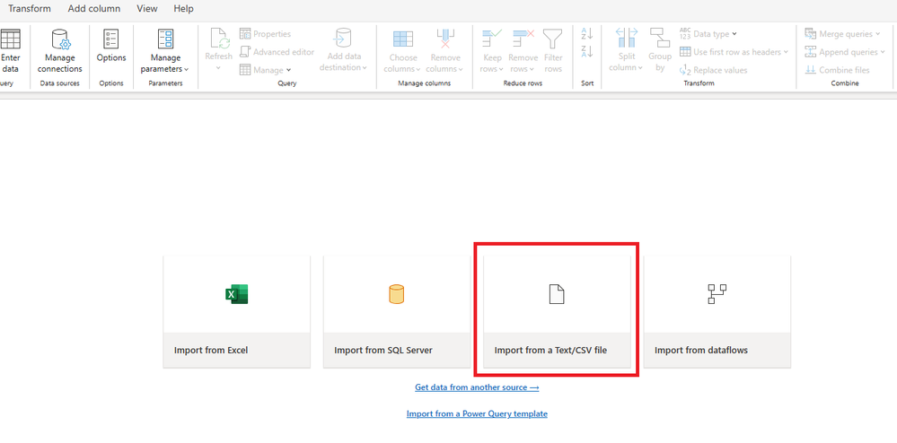Follow Get data from another source link
897x443 pixels.
[477, 387]
